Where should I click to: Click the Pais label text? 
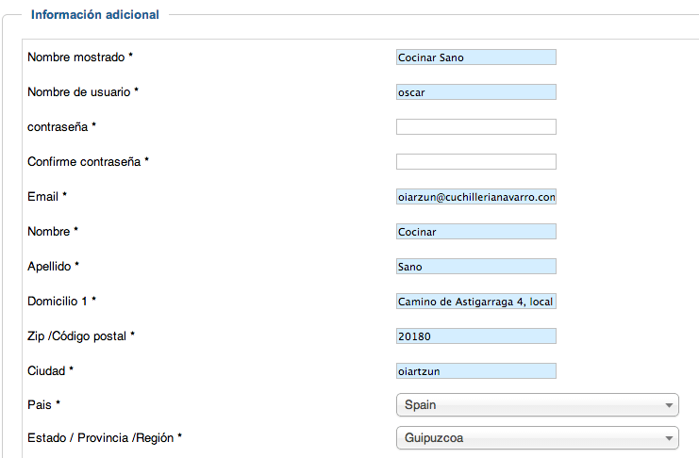click(40, 404)
